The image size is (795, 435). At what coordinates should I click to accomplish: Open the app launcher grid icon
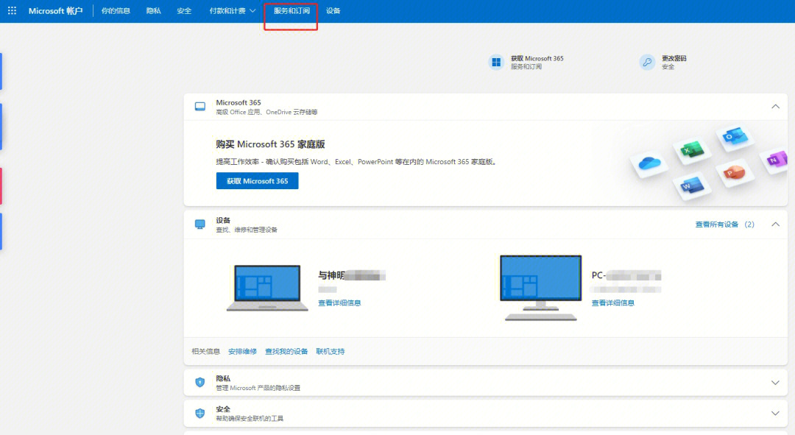tap(13, 10)
